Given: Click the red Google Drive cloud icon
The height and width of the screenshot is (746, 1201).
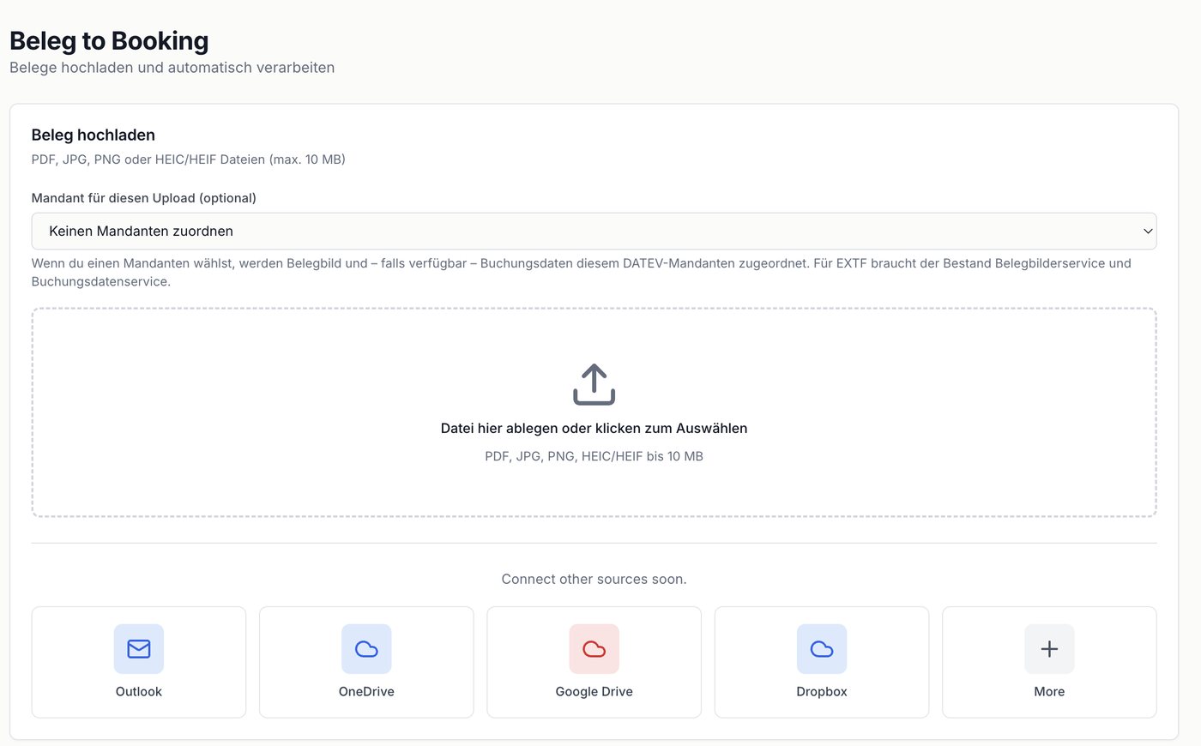Looking at the screenshot, I should 594,649.
